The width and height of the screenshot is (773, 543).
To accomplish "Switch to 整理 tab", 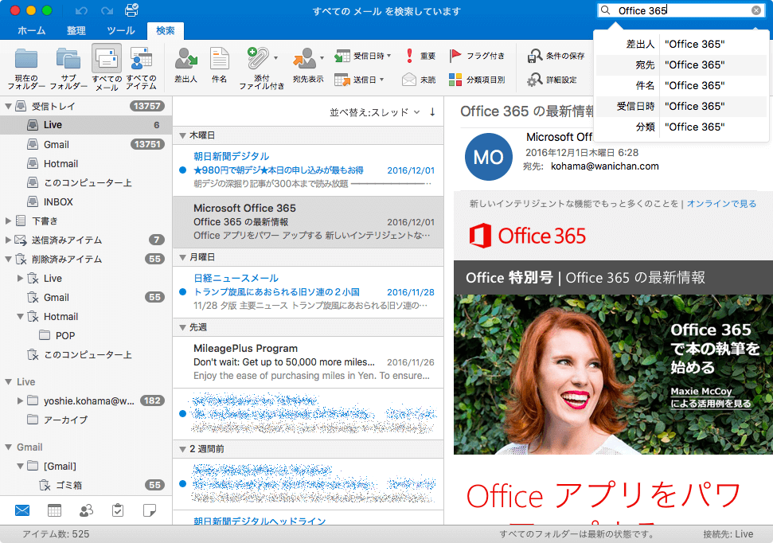I will tap(76, 30).
